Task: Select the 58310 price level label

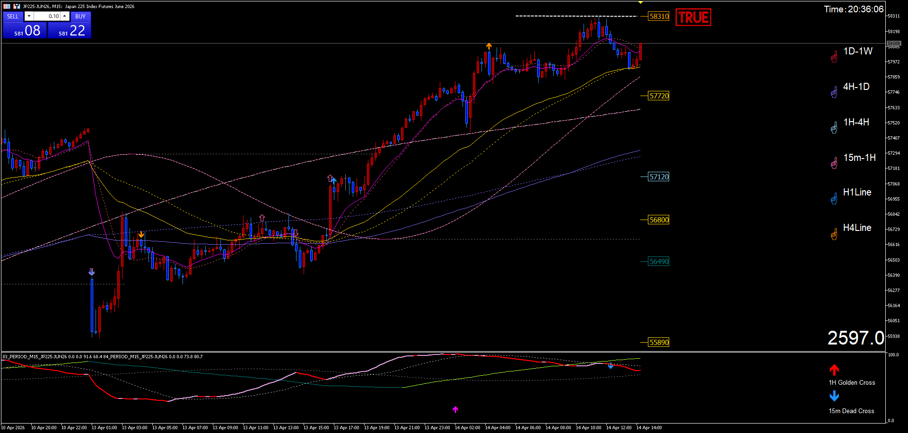Action: (659, 16)
